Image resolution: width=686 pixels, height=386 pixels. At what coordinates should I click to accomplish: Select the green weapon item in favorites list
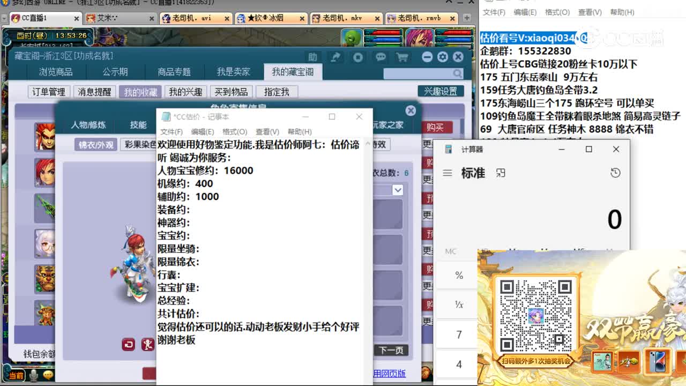[x=44, y=207]
